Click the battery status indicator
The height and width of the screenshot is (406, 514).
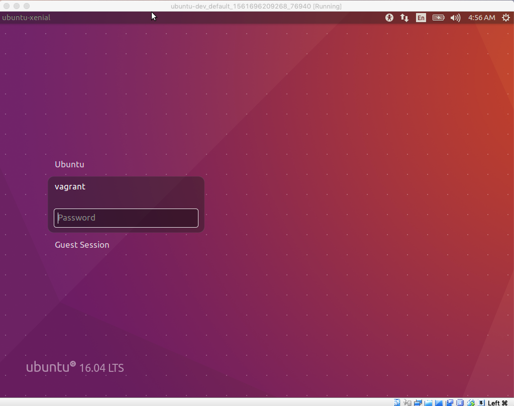click(x=438, y=18)
